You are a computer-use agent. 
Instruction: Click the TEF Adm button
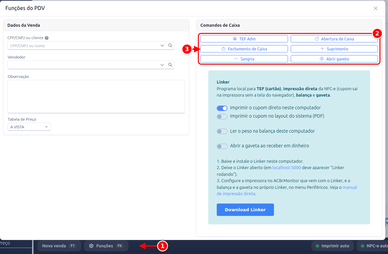tap(244, 39)
